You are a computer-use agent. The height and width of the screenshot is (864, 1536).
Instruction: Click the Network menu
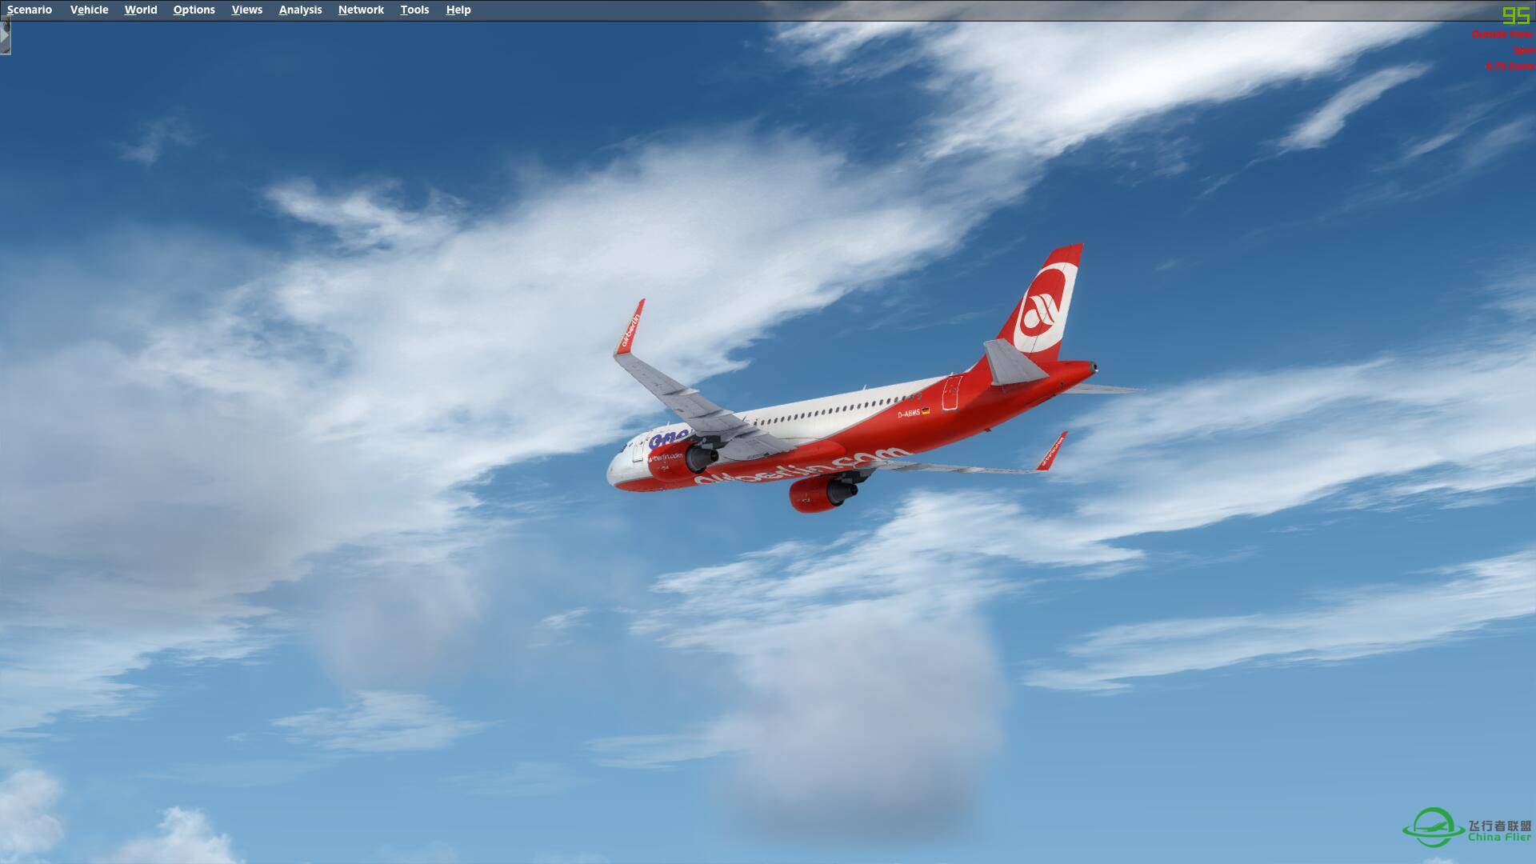pos(361,10)
